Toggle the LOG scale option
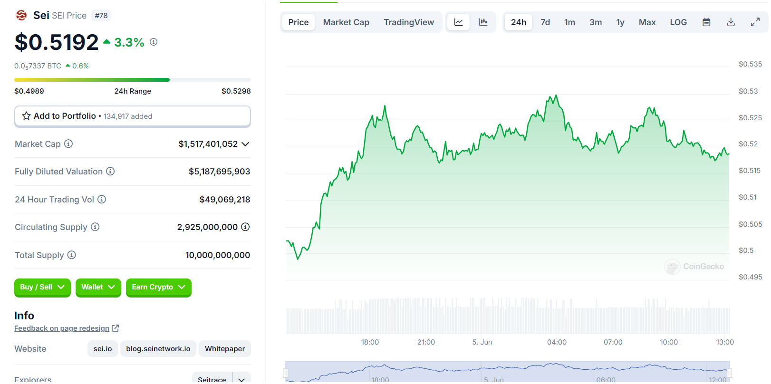 point(678,22)
